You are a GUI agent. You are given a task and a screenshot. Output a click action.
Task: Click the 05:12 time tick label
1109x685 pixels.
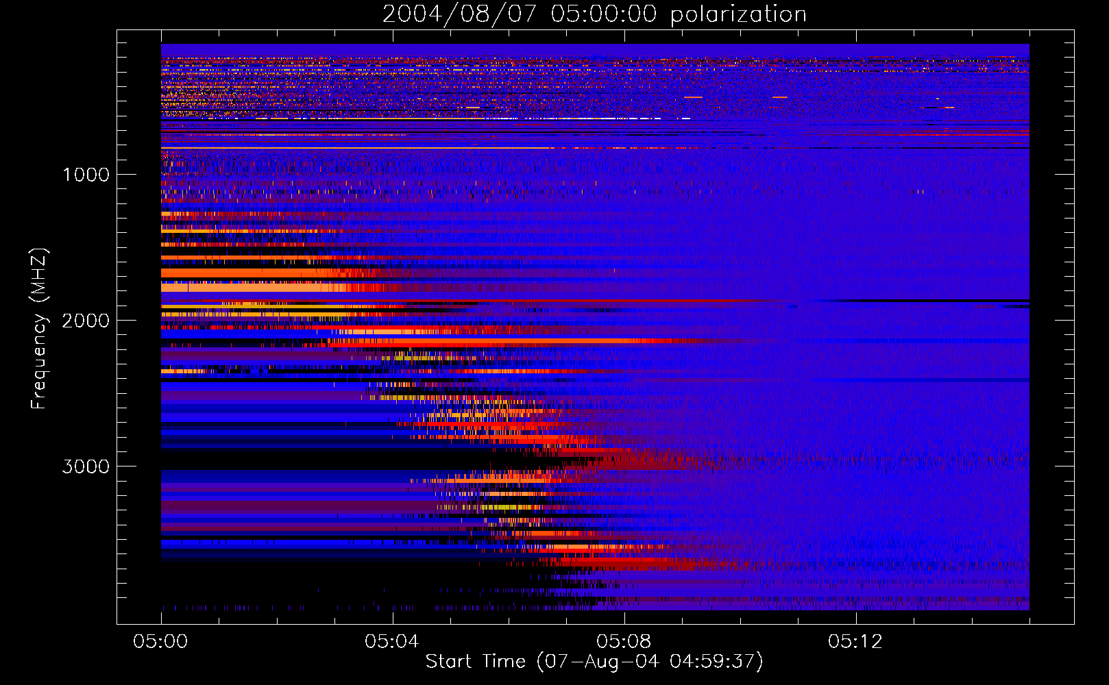pyautogui.click(x=855, y=641)
